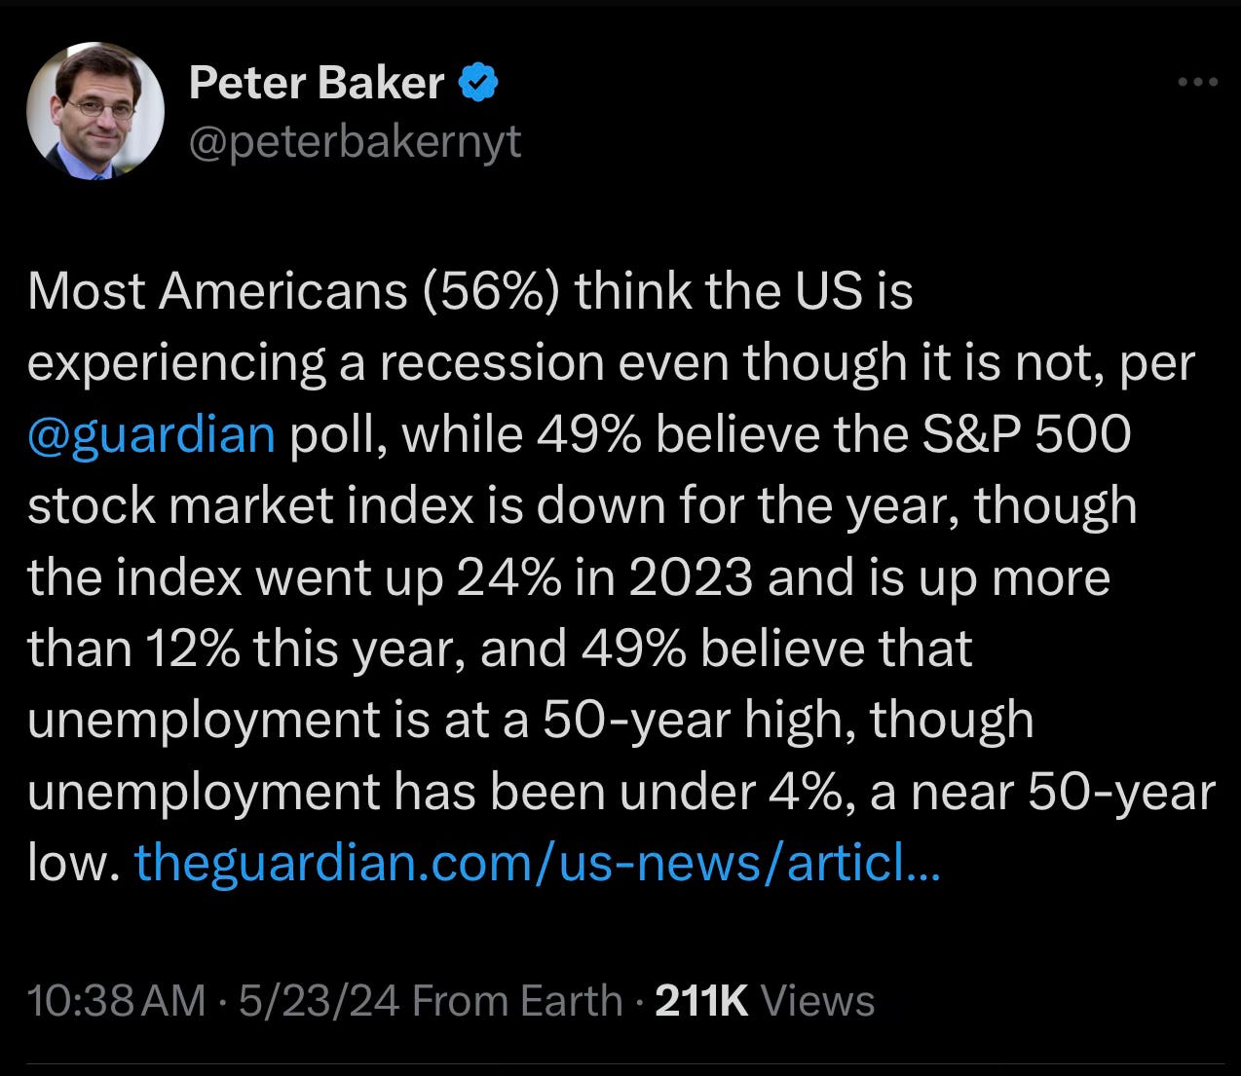View the 211K view count

click(x=701, y=1001)
